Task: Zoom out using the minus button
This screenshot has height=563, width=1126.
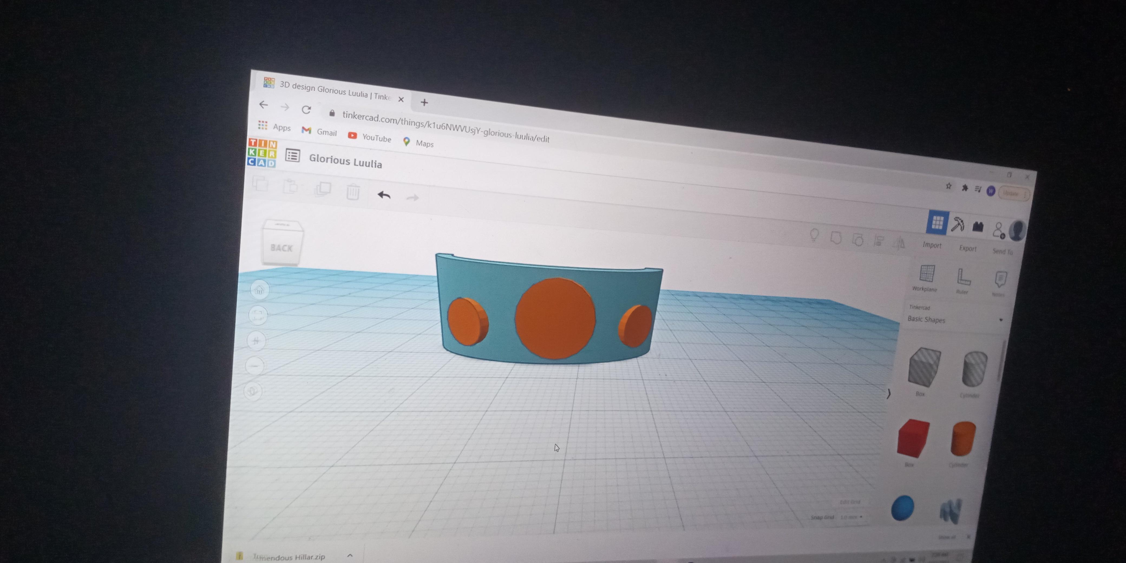Action: (255, 365)
